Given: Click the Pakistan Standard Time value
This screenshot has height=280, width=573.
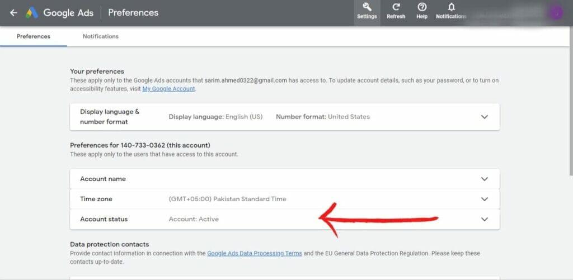Looking at the screenshot, I should pos(227,199).
